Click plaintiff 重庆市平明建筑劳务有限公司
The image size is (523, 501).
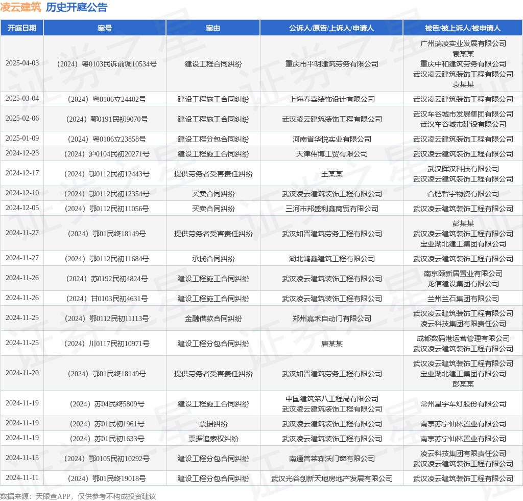[331, 64]
